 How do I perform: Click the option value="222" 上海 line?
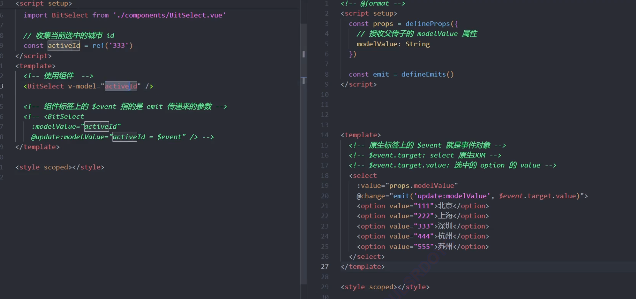(x=423, y=216)
